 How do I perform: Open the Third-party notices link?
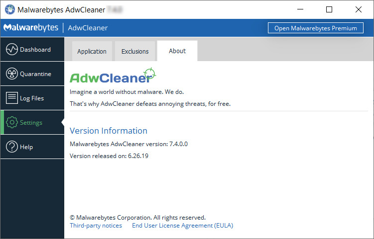click(96, 226)
